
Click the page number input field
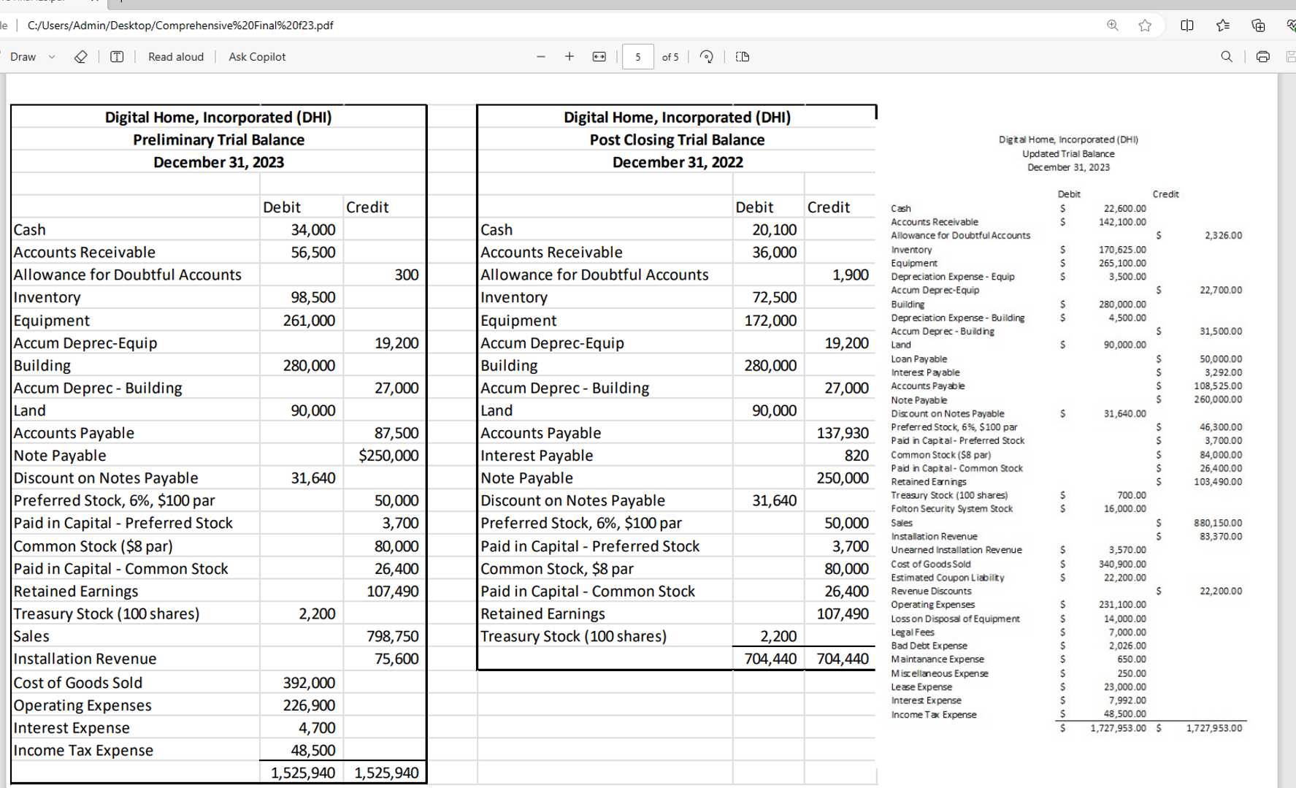(637, 57)
